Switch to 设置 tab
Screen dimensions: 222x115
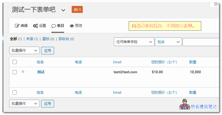[39, 26]
